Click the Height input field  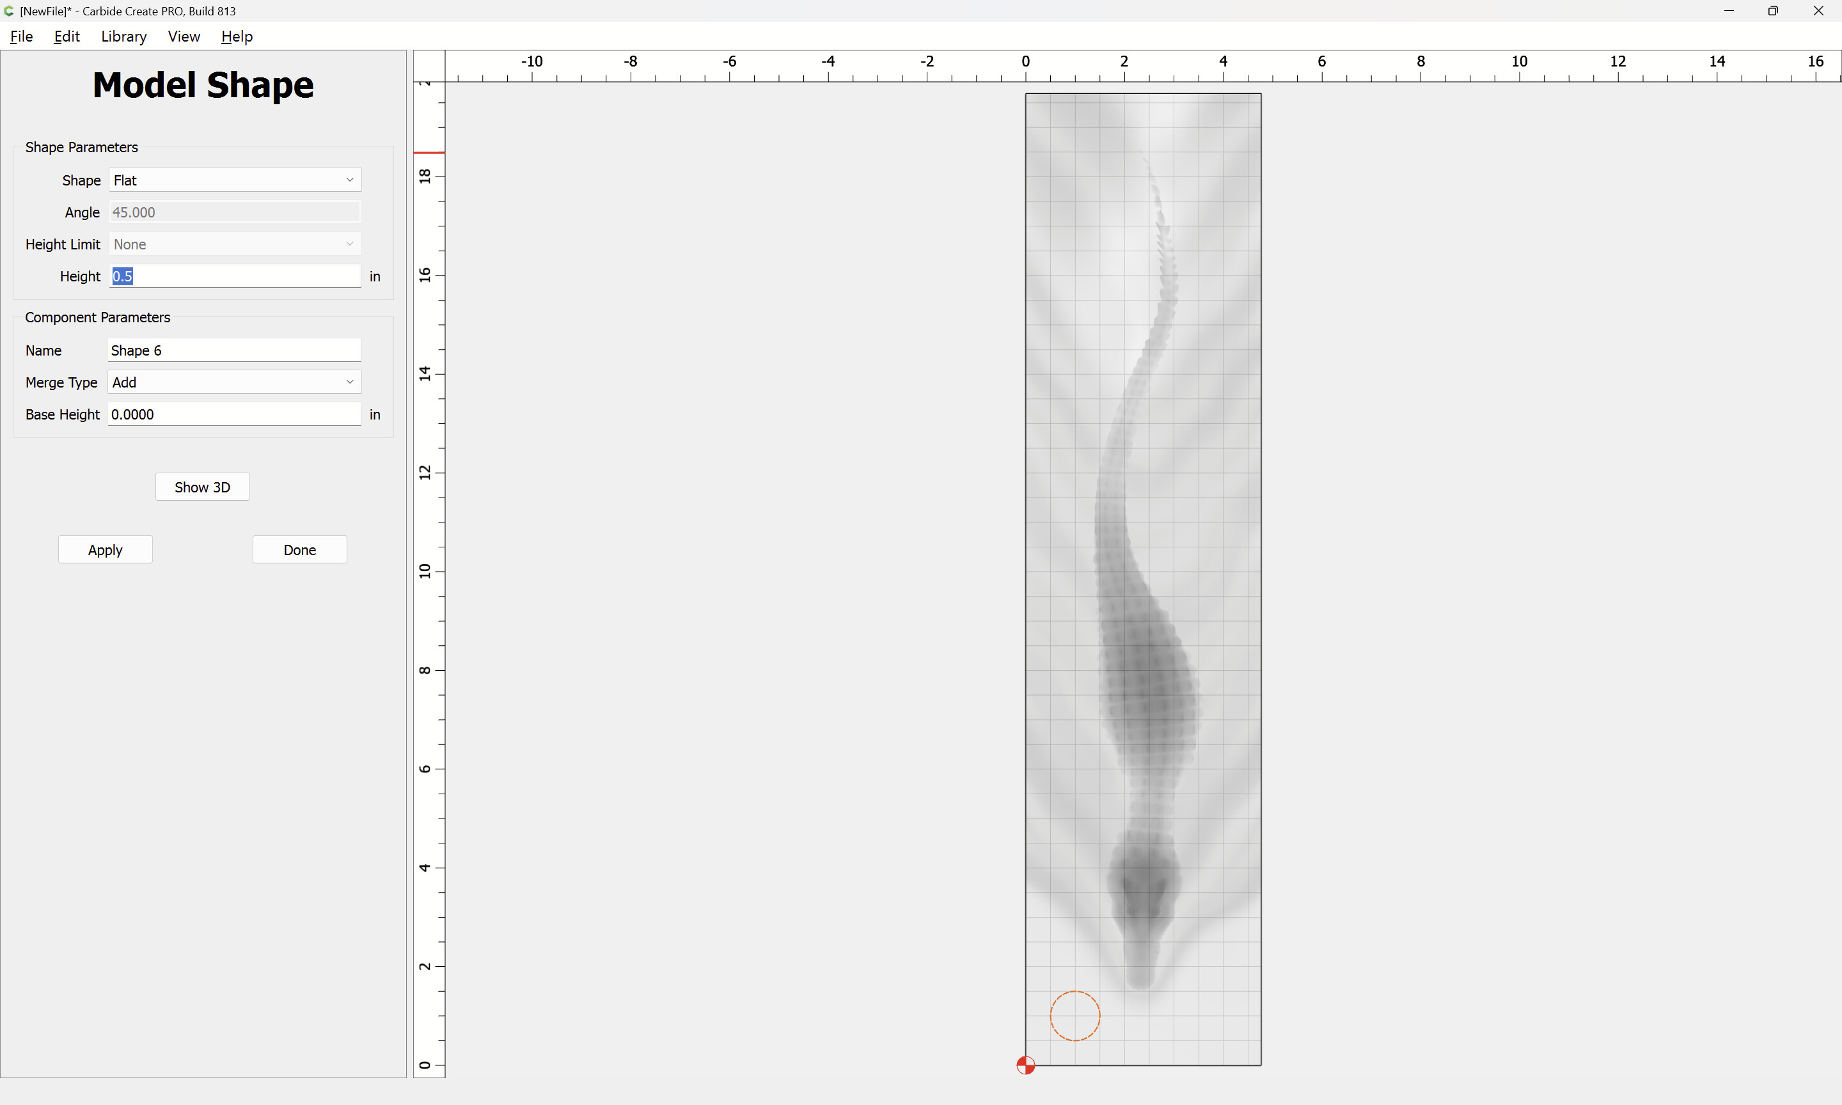[235, 276]
